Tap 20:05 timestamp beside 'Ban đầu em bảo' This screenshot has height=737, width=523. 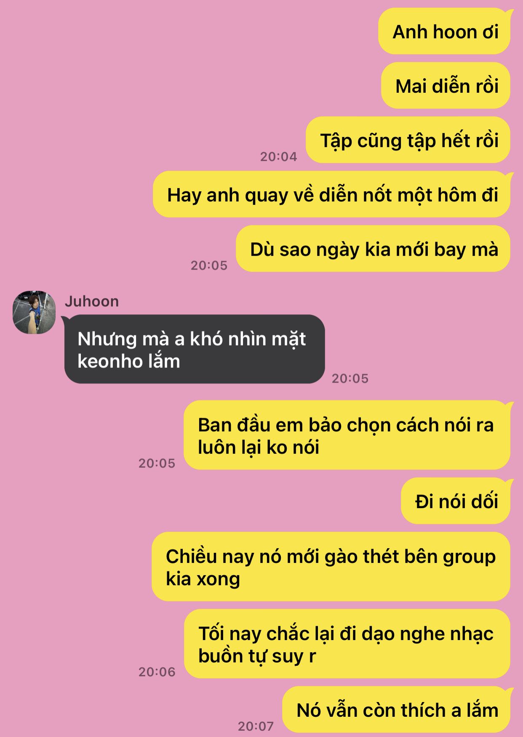157,463
